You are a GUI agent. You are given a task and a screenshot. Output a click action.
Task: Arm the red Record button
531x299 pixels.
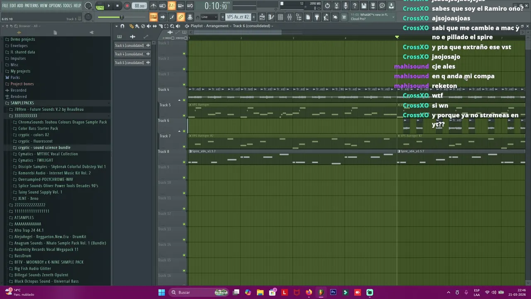(127, 6)
